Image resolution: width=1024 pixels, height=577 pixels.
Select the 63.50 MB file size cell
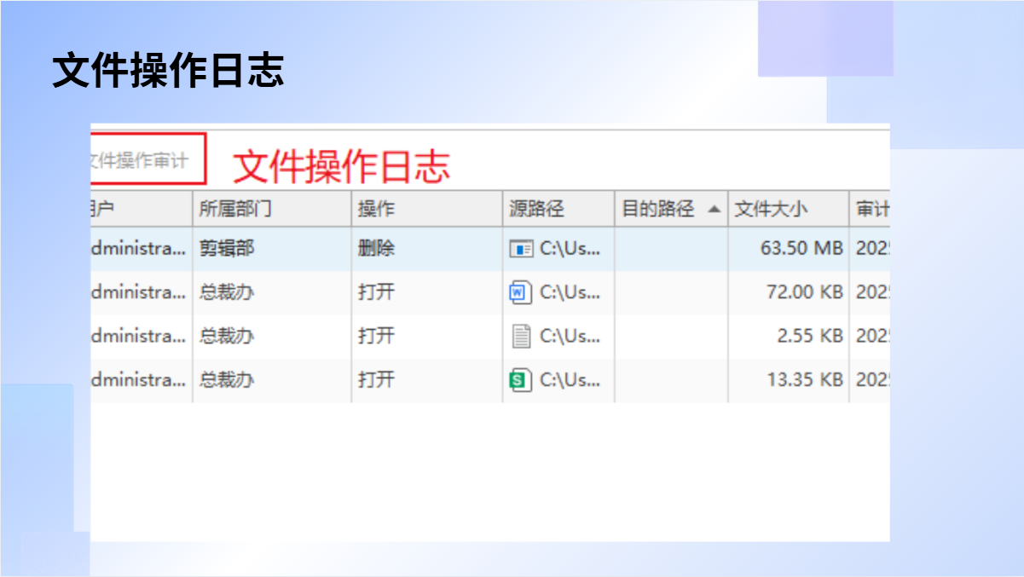[x=801, y=249]
